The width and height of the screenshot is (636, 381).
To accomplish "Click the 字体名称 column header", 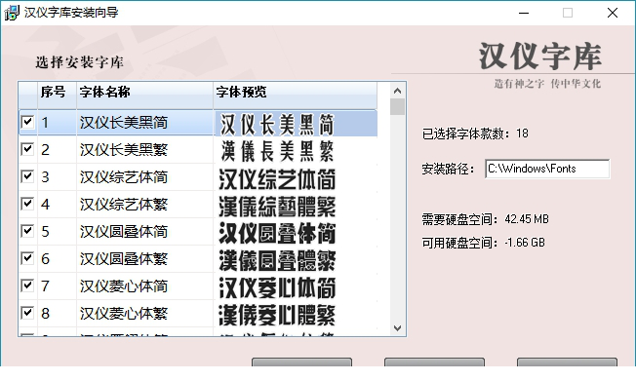I will (x=144, y=95).
